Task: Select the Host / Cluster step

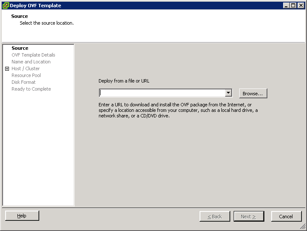Action: coord(26,68)
